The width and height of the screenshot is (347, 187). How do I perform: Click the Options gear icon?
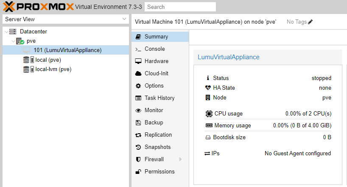(x=138, y=86)
